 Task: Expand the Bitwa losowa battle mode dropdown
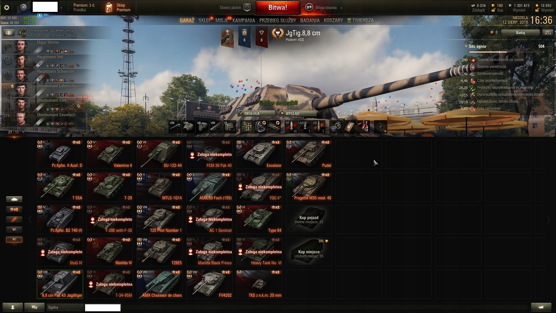click(341, 8)
